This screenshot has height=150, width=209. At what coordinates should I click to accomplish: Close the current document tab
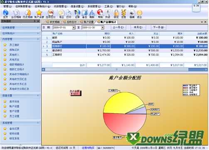coord(205,22)
